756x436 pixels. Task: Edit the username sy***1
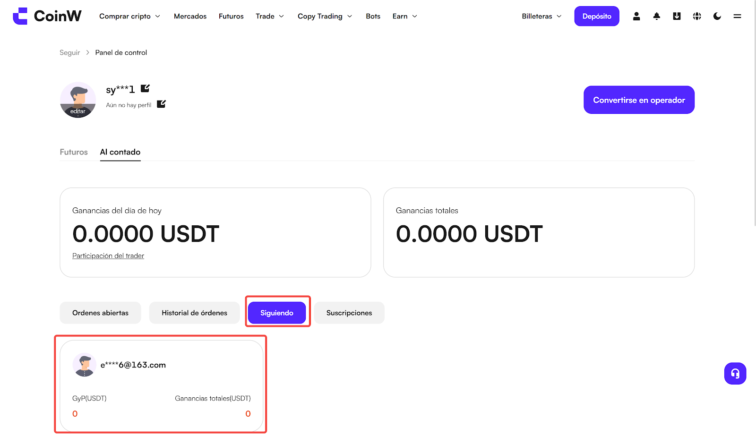pos(145,88)
